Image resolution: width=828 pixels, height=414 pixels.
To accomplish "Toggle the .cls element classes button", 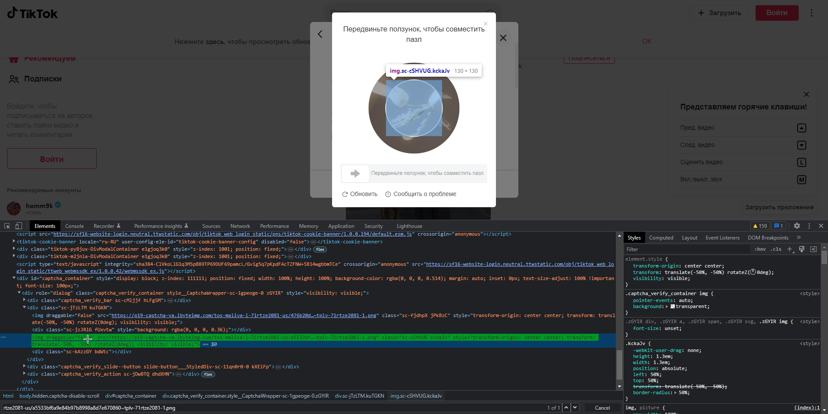I will tap(776, 249).
